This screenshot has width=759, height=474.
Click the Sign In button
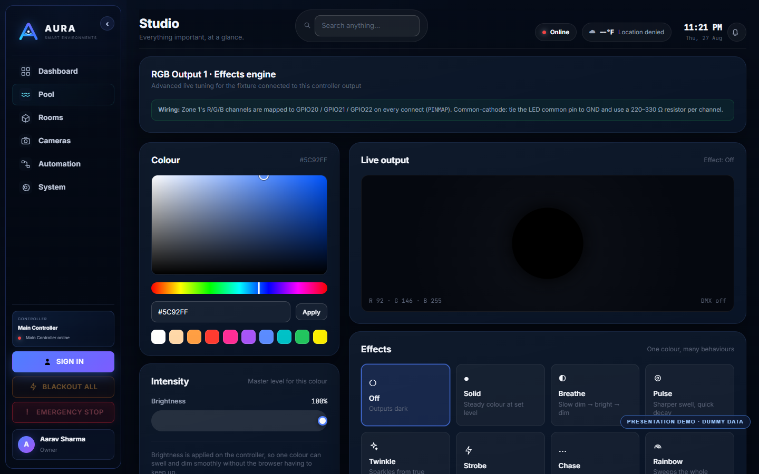click(x=63, y=362)
